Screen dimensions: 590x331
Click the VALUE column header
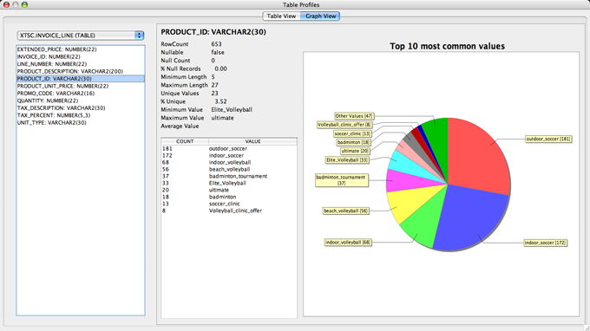coord(252,141)
